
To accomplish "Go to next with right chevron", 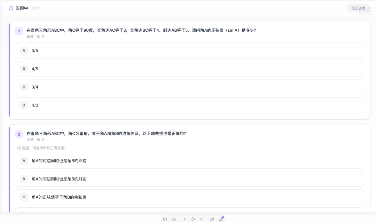I will (201, 219).
